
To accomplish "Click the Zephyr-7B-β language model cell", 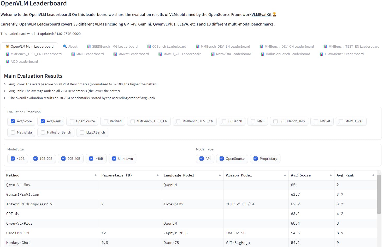I will click(x=192, y=233).
